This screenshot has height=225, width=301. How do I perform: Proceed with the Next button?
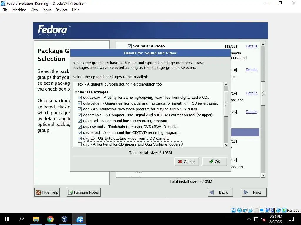pyautogui.click(x=254, y=192)
